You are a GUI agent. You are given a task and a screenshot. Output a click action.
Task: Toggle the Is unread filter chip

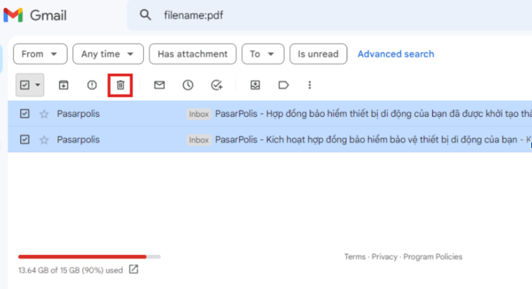click(x=318, y=54)
